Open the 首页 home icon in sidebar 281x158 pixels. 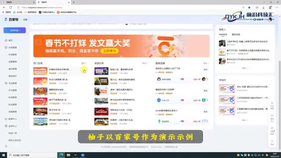[x=6, y=40]
